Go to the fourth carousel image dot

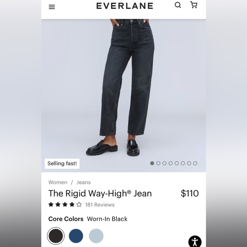coord(170,164)
